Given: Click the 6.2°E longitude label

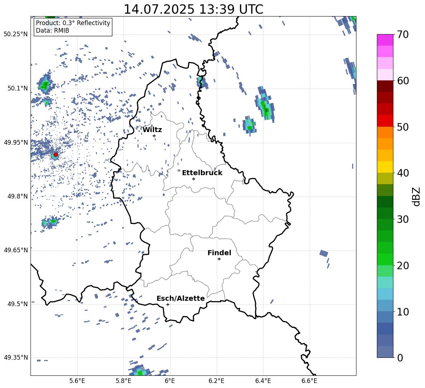Looking at the screenshot, I should 216,381.
